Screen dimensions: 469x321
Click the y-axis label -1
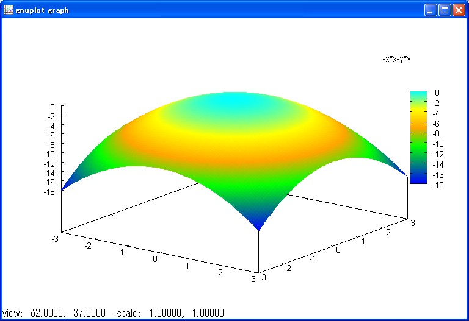tap(312, 259)
